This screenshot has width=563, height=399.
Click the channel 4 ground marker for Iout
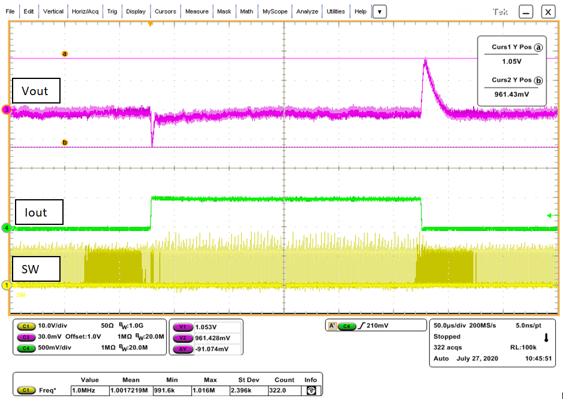(x=7, y=228)
